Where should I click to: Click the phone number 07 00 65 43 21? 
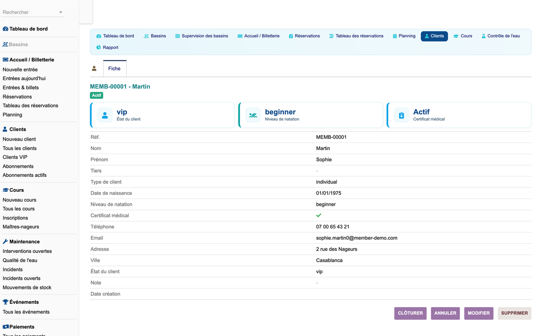[x=333, y=227]
